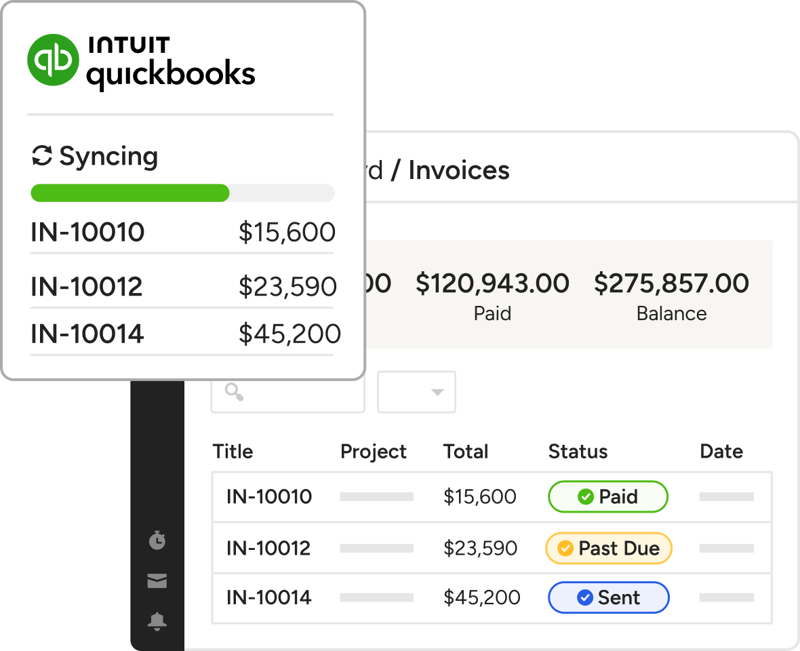Click the Balance label under $275,857.00
The image size is (800, 651).
[671, 313]
